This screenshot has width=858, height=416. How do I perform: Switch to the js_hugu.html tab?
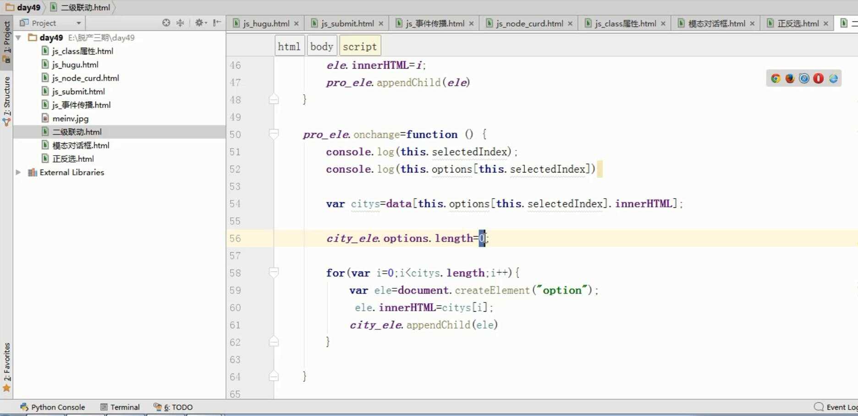266,23
